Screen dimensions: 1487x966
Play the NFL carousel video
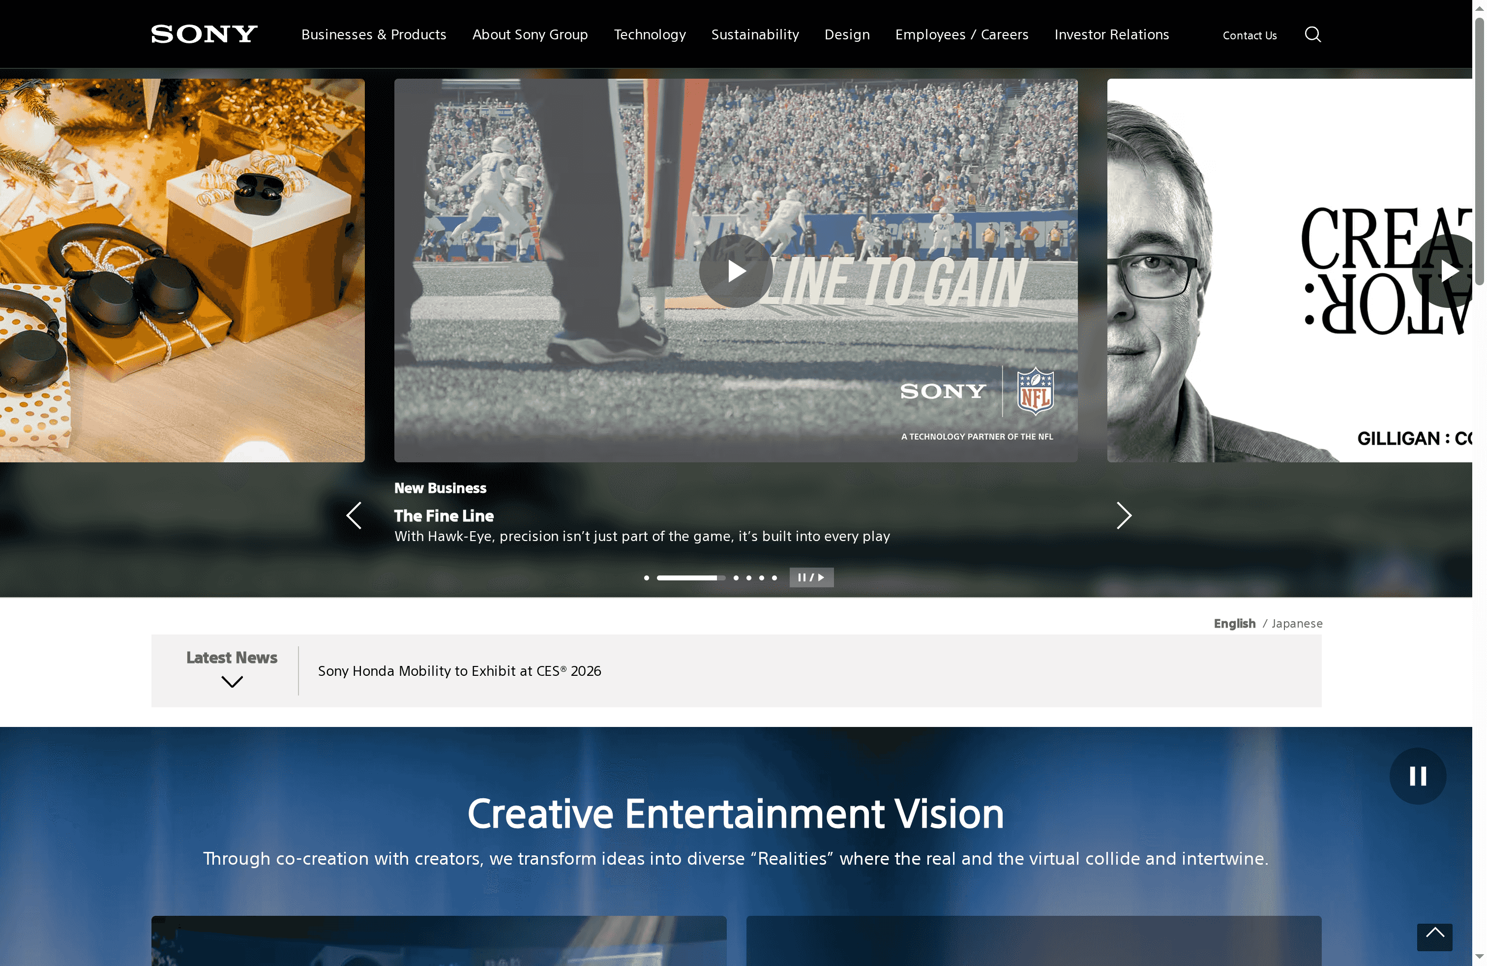click(736, 271)
